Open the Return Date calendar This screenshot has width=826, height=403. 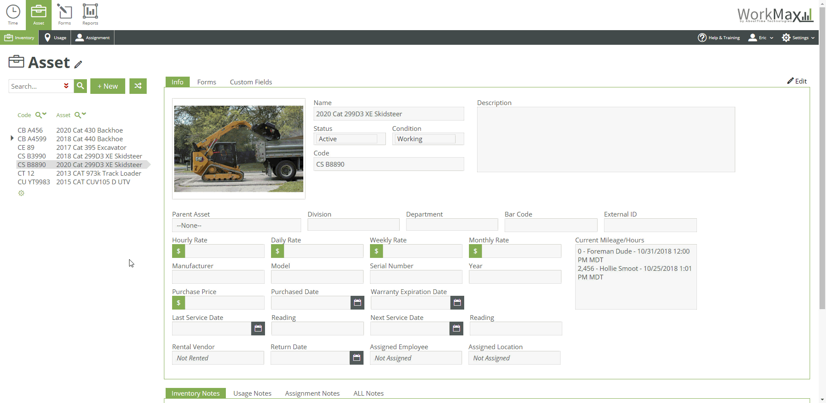click(356, 358)
